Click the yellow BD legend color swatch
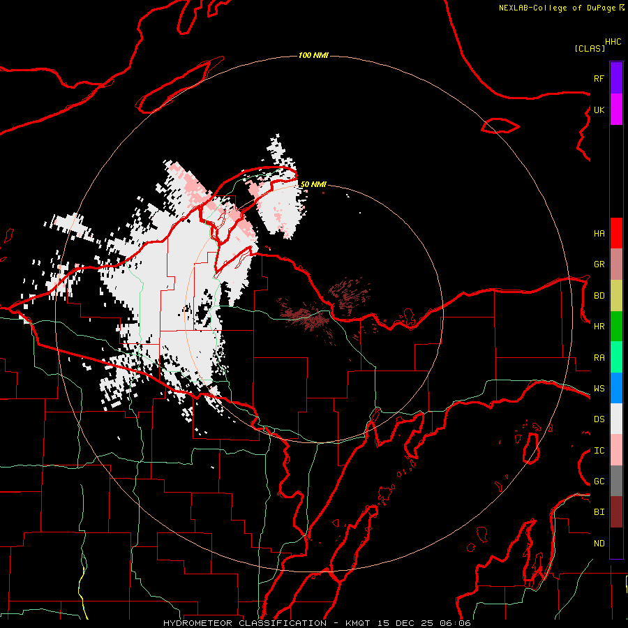Image resolution: width=628 pixels, height=628 pixels. tap(616, 296)
